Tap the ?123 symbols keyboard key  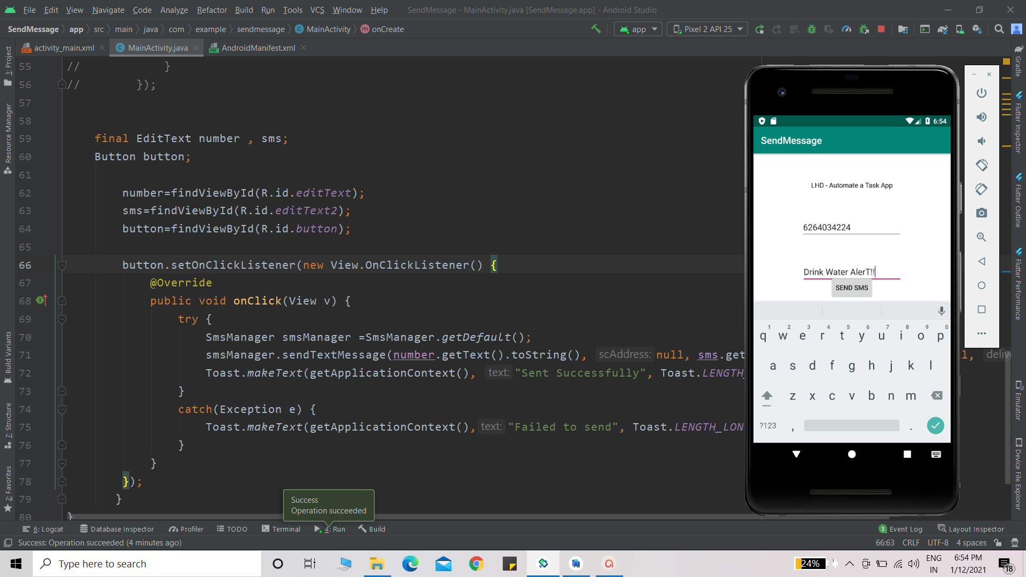(x=768, y=426)
